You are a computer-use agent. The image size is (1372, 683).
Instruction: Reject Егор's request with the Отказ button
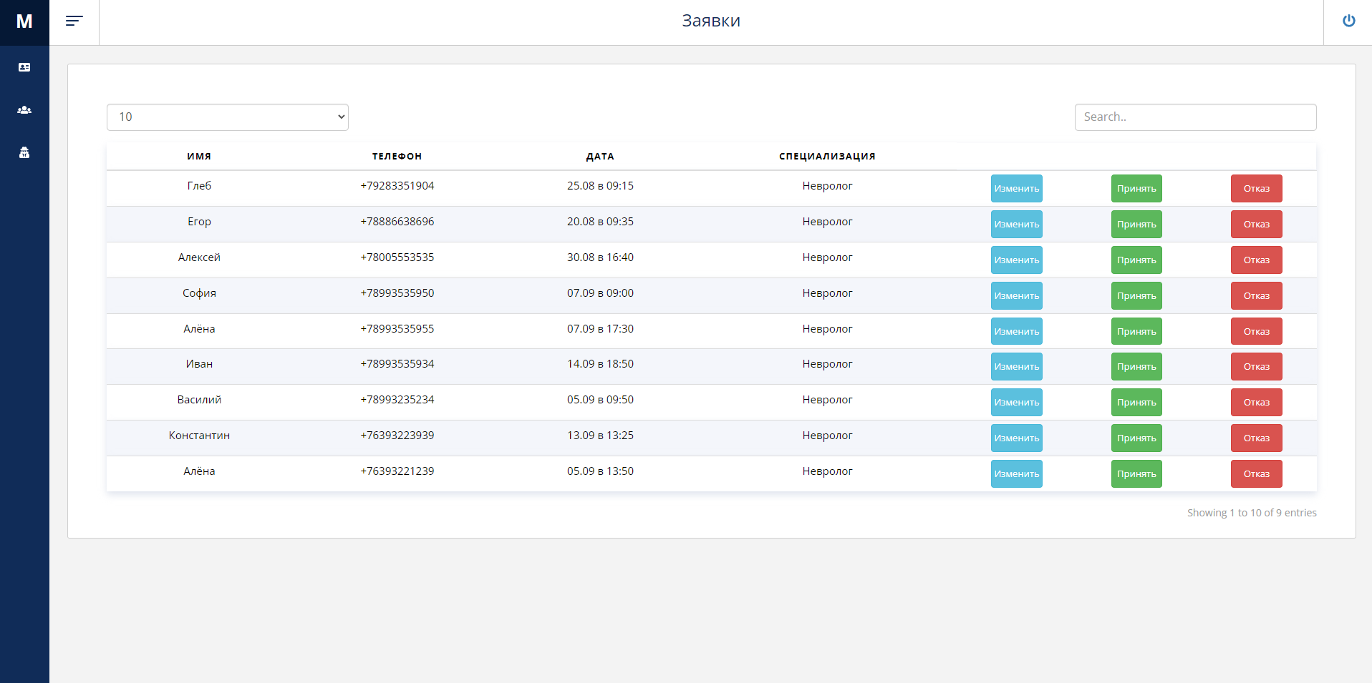click(x=1256, y=224)
